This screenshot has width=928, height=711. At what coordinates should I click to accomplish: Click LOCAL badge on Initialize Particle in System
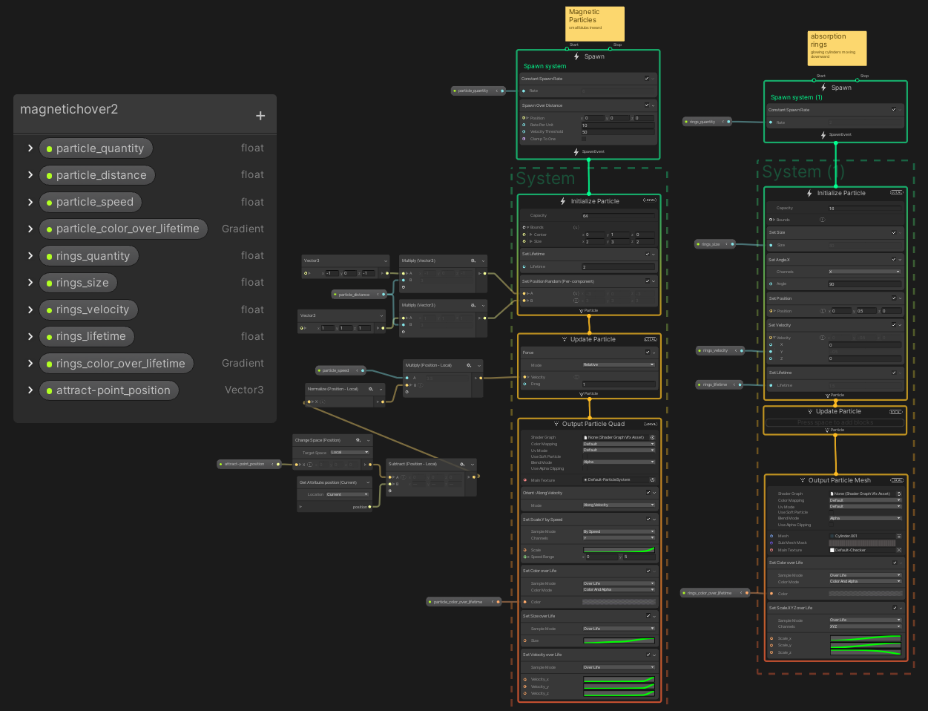coord(650,200)
